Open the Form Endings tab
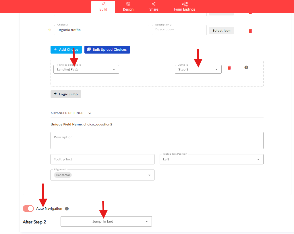This screenshot has height=234, width=294. 185,4
